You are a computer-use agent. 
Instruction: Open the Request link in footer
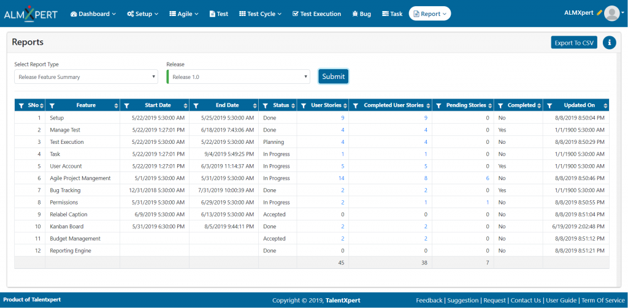[x=495, y=300]
